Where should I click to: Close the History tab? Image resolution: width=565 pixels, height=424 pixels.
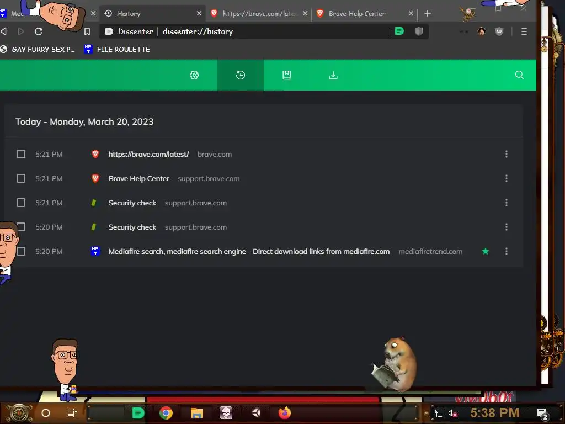point(199,13)
